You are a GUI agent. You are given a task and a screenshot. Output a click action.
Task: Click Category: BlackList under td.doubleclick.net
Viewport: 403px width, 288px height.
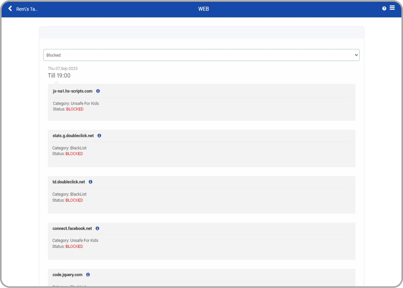coord(69,194)
